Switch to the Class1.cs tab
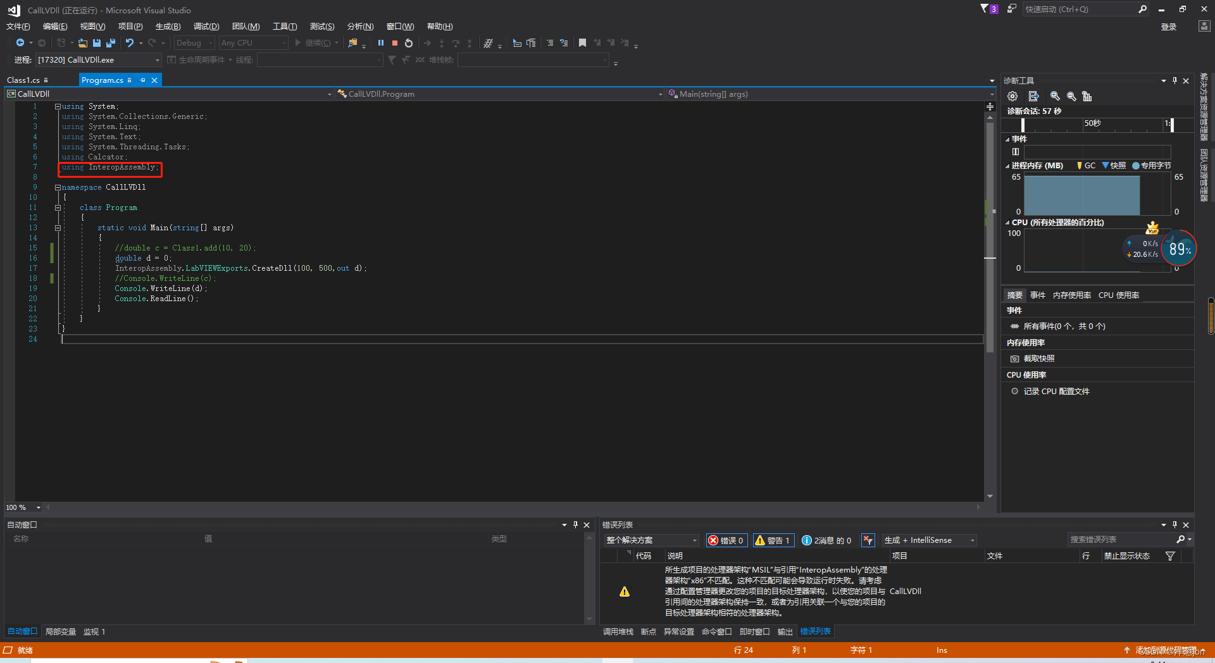Viewport: 1215px width, 663px height. click(x=27, y=80)
